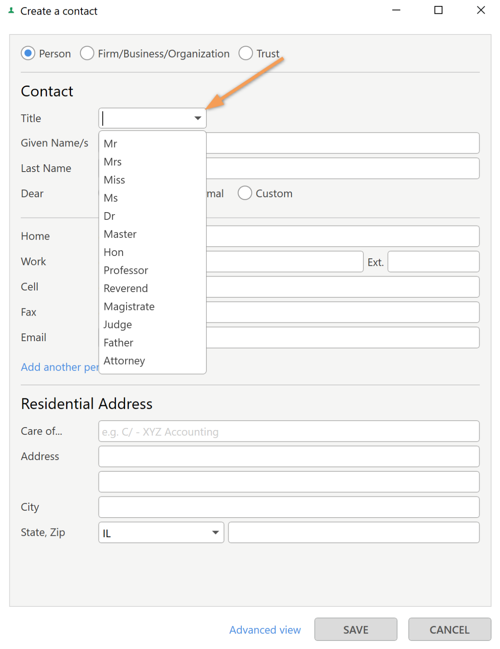This screenshot has width=500, height=649.
Task: Collapse the Title dropdown arrow
Action: click(x=197, y=118)
